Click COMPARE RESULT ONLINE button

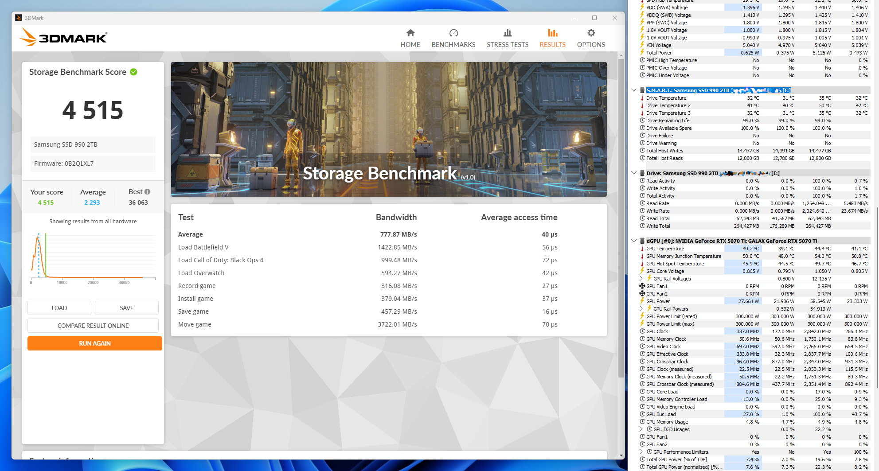(x=93, y=326)
